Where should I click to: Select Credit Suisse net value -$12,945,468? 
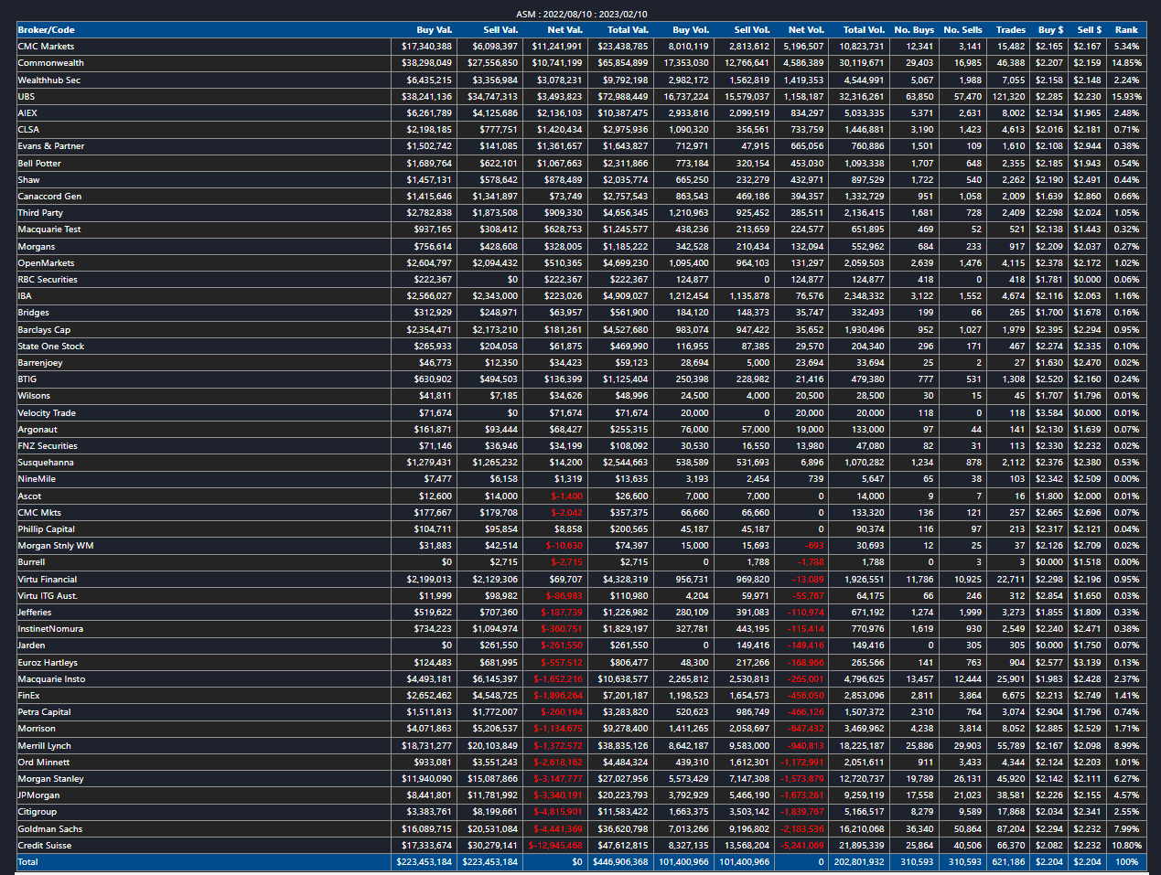click(x=555, y=846)
